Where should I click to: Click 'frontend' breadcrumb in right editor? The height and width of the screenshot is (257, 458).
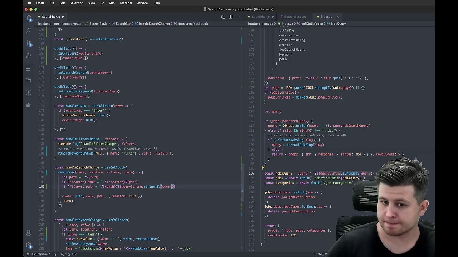click(x=254, y=24)
